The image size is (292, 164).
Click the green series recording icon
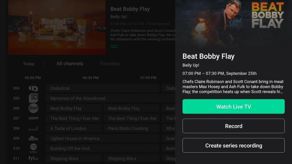click(114, 46)
